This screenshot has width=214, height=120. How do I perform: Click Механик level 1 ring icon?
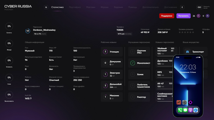tap(105, 97)
